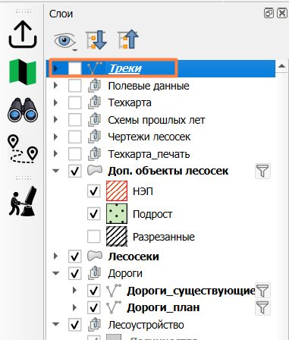Undock the Слои panel

[x=269, y=13]
